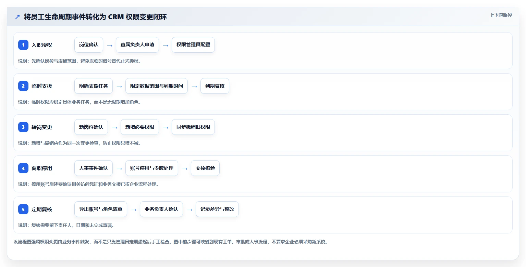This screenshot has width=526, height=267.
Task: Click the step 2 number badge
Action: 23,86
